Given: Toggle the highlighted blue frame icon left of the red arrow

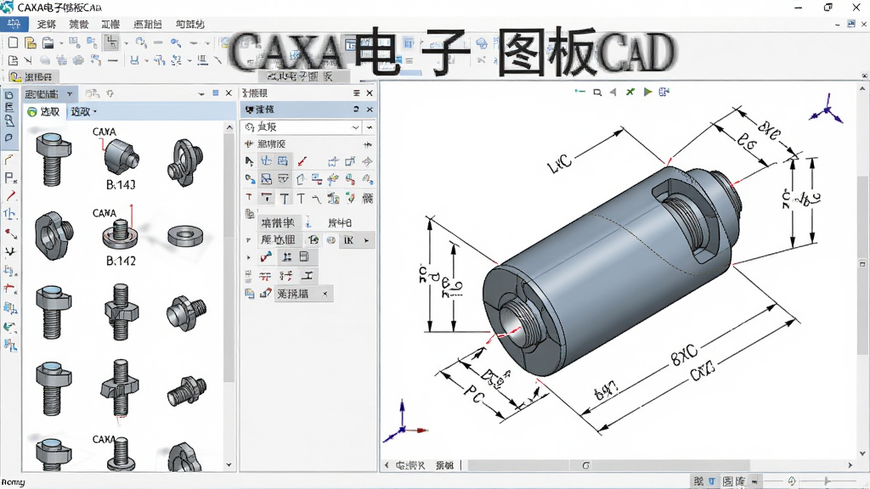Looking at the screenshot, I should [283, 161].
